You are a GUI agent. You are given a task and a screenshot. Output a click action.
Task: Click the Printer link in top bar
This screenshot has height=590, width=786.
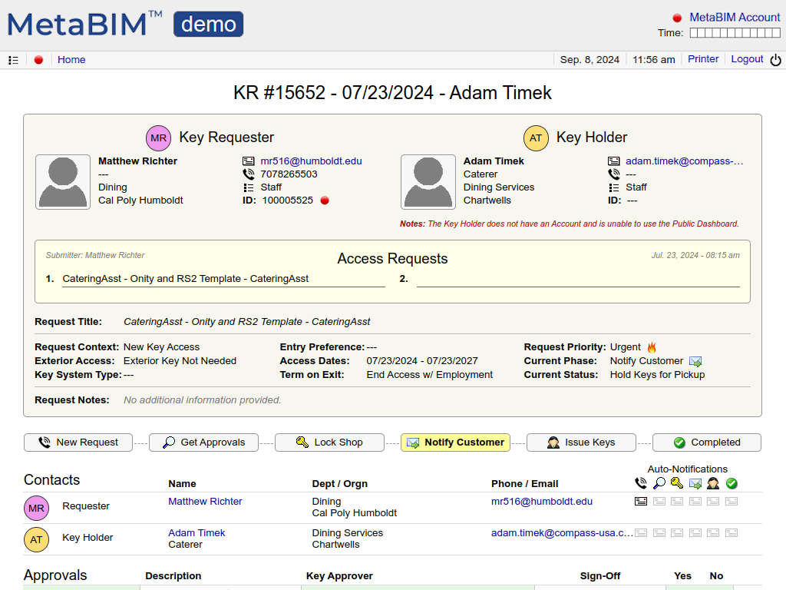coord(703,59)
